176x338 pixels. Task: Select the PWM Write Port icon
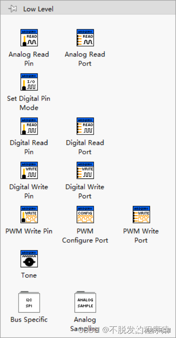point(141,215)
